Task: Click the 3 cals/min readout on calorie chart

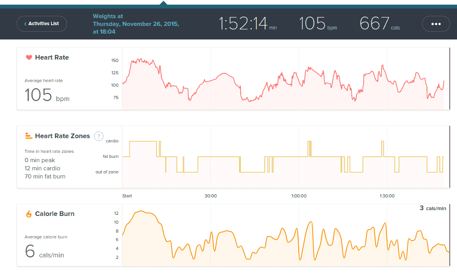Action: click(433, 208)
